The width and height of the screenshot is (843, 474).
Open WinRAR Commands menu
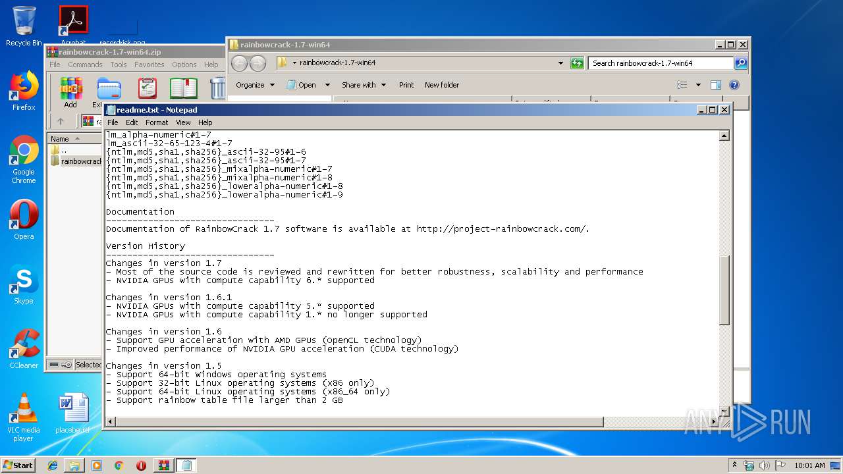pos(85,65)
